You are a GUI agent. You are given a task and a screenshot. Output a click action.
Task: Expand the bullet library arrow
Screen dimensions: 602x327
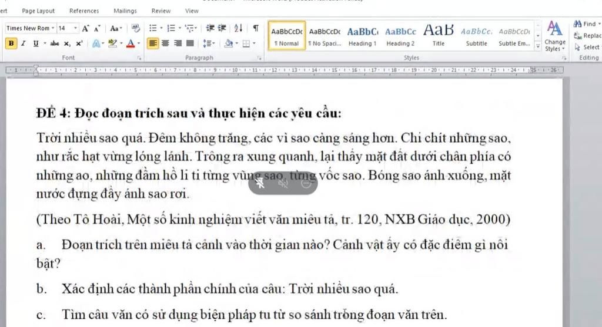click(161, 28)
